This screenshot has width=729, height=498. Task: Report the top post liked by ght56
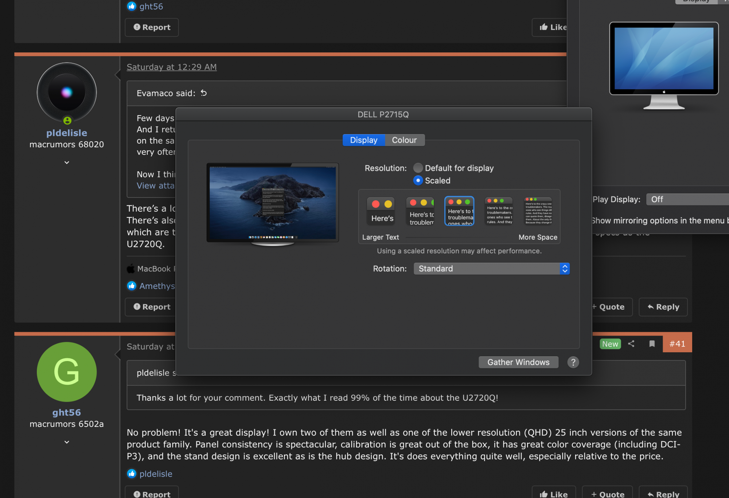[x=152, y=27]
